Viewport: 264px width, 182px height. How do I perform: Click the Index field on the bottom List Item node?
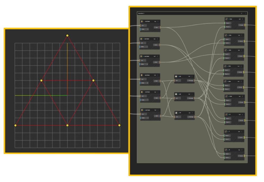point(144,118)
